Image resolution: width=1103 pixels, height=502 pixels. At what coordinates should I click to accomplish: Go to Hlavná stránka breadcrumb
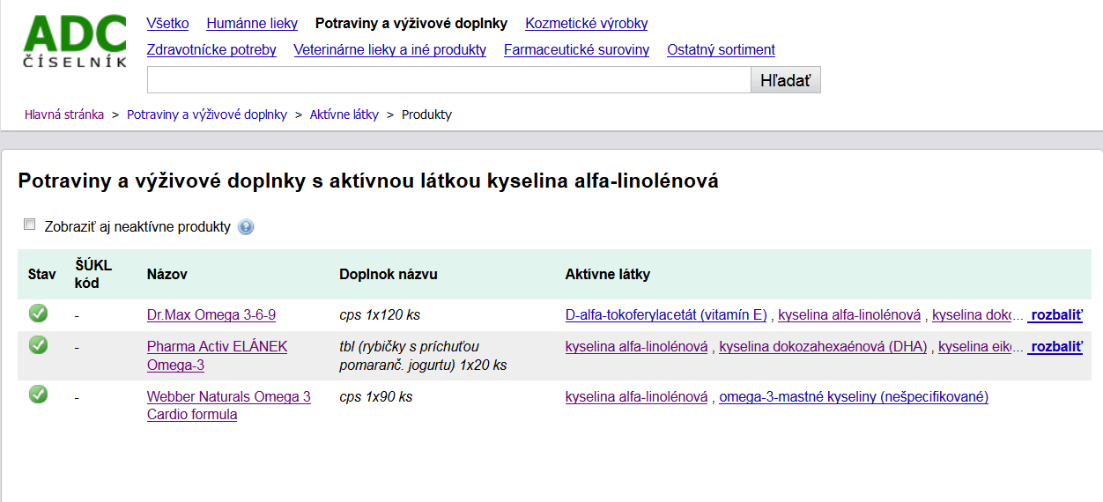64,114
